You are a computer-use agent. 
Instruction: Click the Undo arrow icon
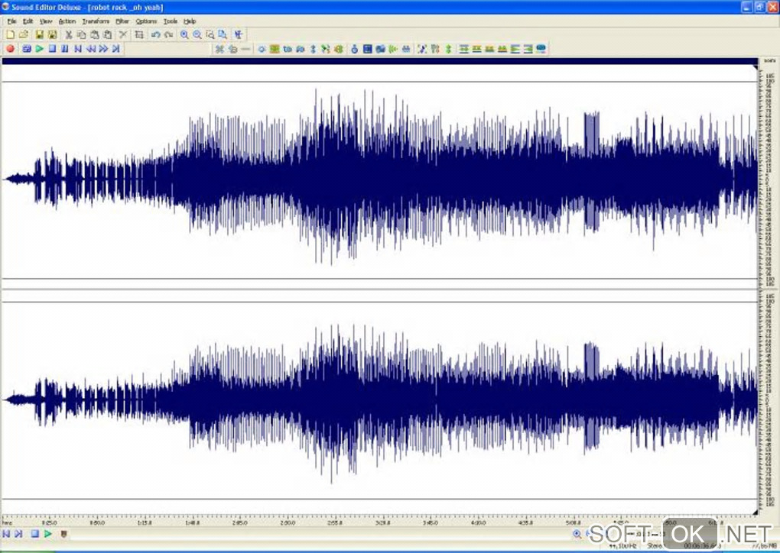coord(155,34)
